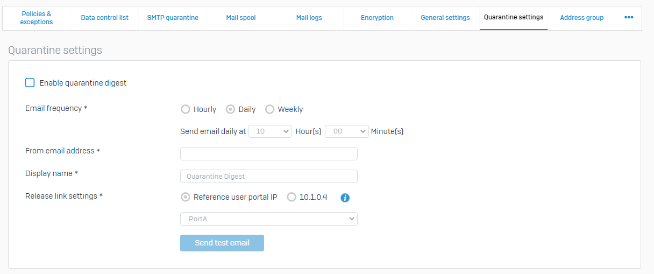This screenshot has width=654, height=274.
Task: Select Reference user portal IP option
Action: pyautogui.click(x=186, y=197)
